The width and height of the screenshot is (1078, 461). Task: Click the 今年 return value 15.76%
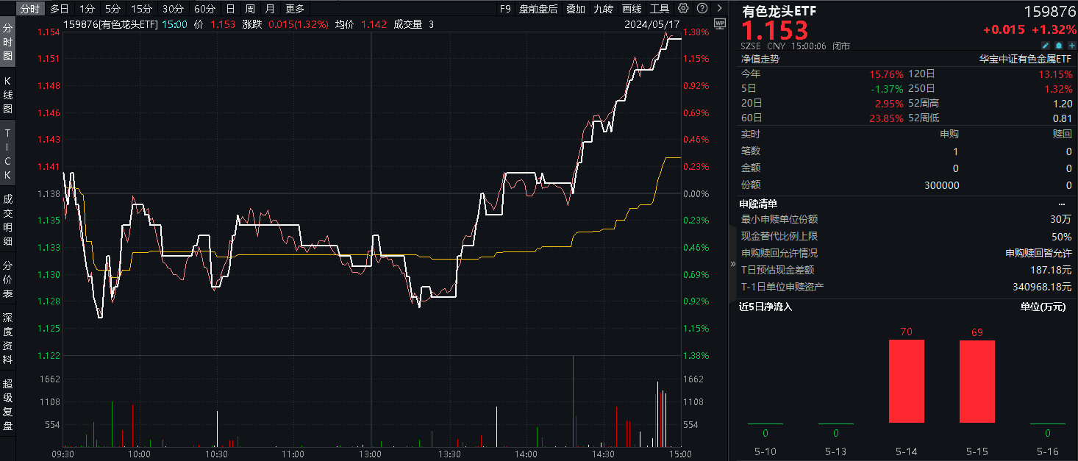(886, 74)
